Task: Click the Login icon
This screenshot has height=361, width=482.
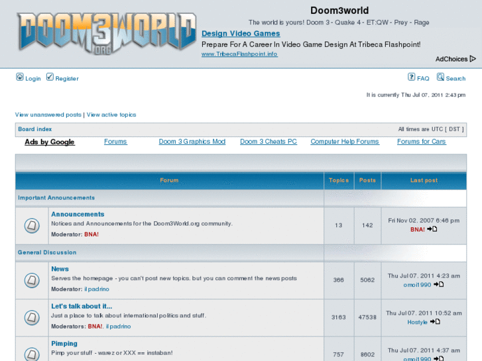Action: tap(20, 77)
